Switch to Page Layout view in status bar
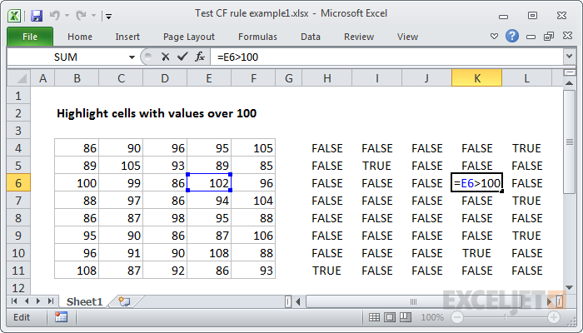This screenshot has height=333, width=583. (x=390, y=317)
